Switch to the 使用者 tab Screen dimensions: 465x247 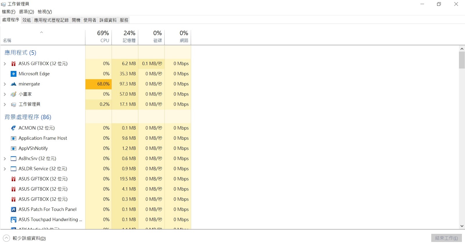90,20
